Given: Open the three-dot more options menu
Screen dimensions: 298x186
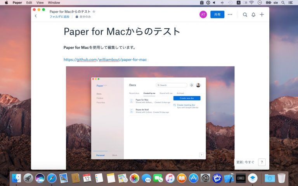Looking at the screenshot, I should tap(230, 15).
